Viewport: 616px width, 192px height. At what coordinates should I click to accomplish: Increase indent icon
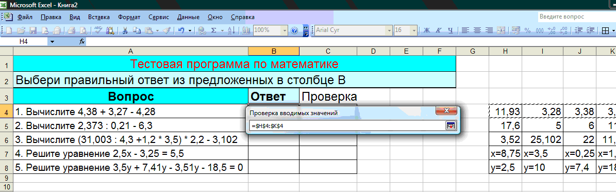(x=590, y=30)
